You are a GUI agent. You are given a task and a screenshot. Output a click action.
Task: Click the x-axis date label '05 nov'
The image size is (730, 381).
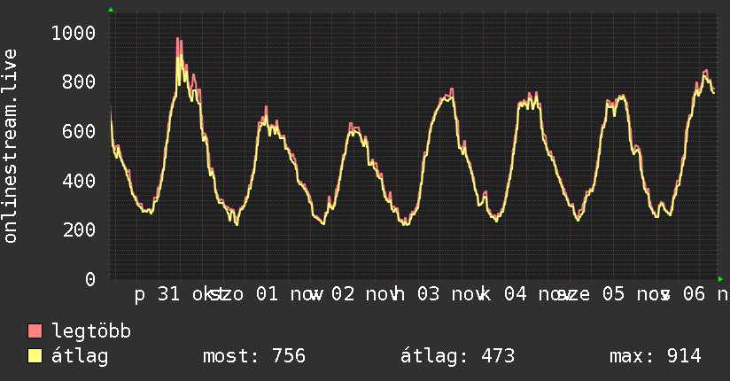tap(636, 294)
